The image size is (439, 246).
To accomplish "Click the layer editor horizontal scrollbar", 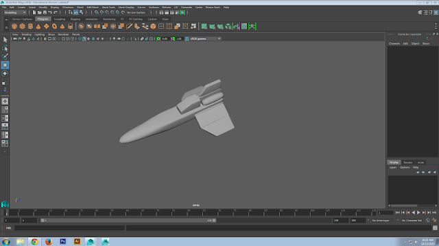I will pyautogui.click(x=404, y=206).
